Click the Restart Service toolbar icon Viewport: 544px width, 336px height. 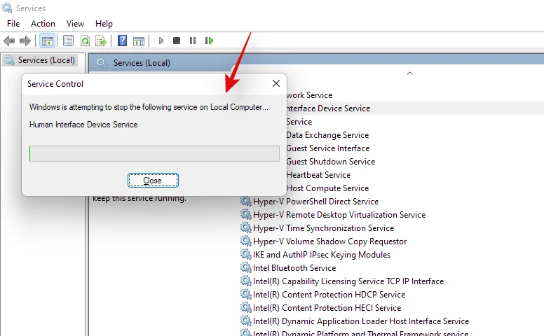(209, 41)
